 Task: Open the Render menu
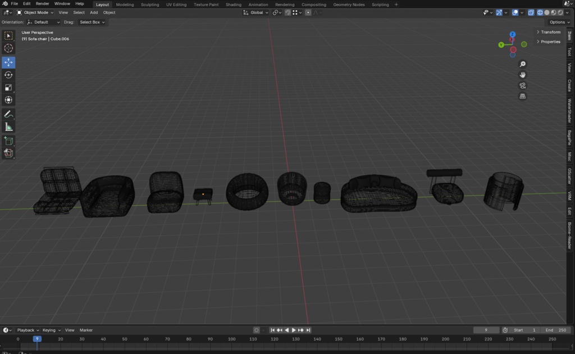point(42,4)
